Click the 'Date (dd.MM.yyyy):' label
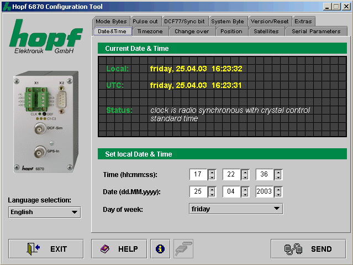This screenshot has width=353, height=265. coord(131,192)
